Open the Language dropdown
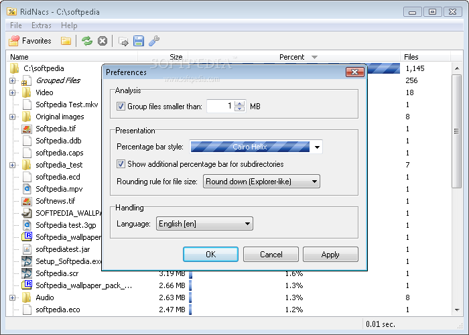 [204, 224]
